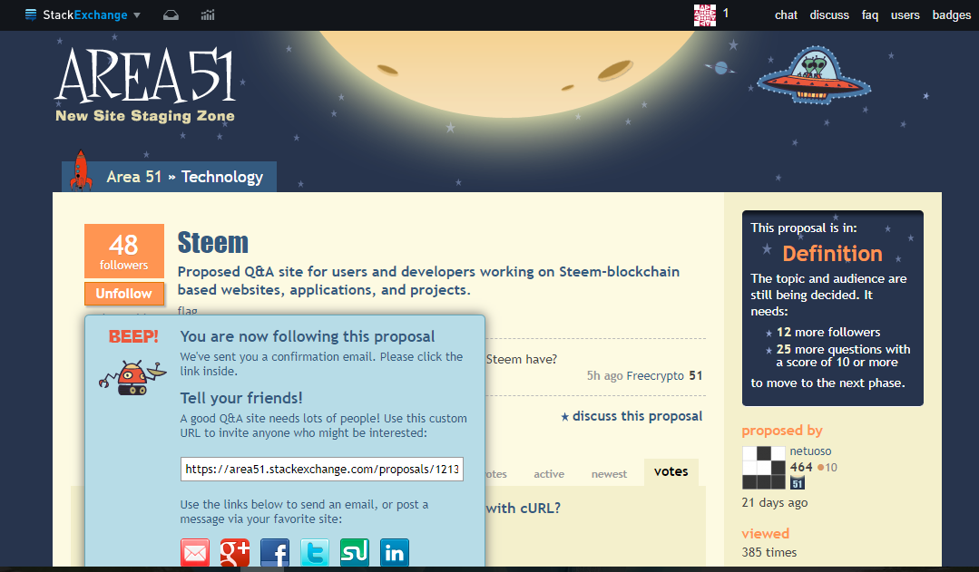Open users in the top navigation
The image size is (979, 572).
pyautogui.click(x=905, y=15)
